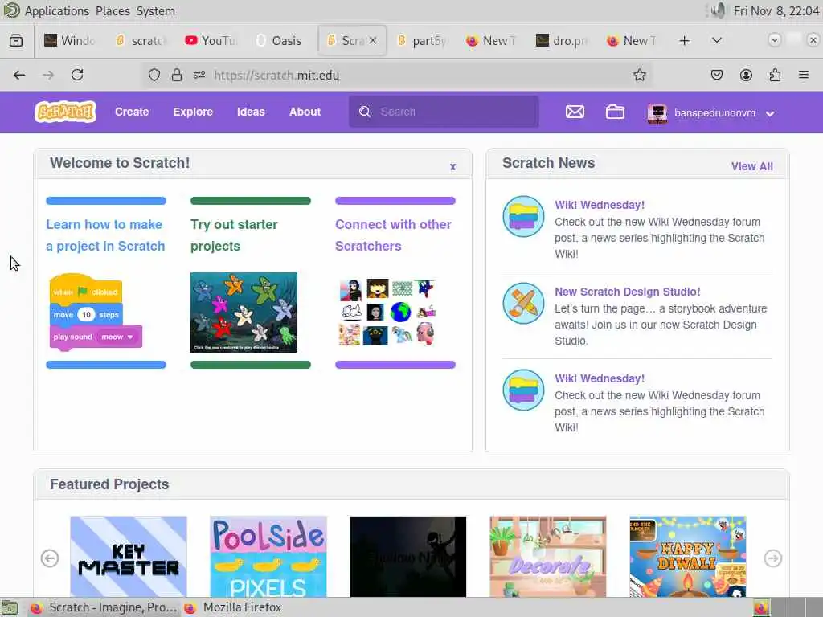Switch to Mozilla Firefox window in taskbar

point(234,607)
